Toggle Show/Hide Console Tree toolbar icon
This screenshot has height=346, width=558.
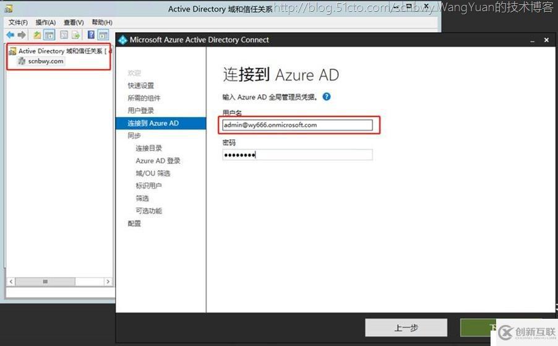48,35
